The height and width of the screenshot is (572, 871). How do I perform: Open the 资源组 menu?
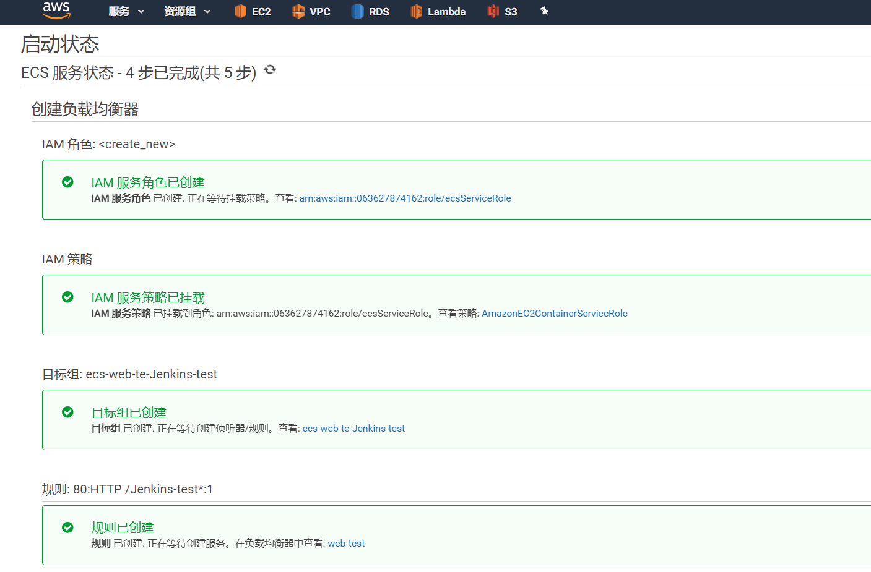click(180, 11)
